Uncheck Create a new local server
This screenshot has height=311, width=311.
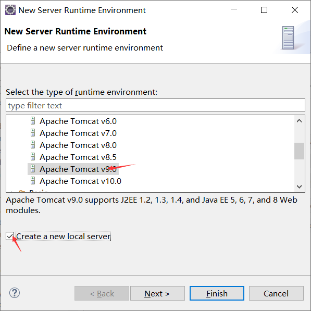10,236
